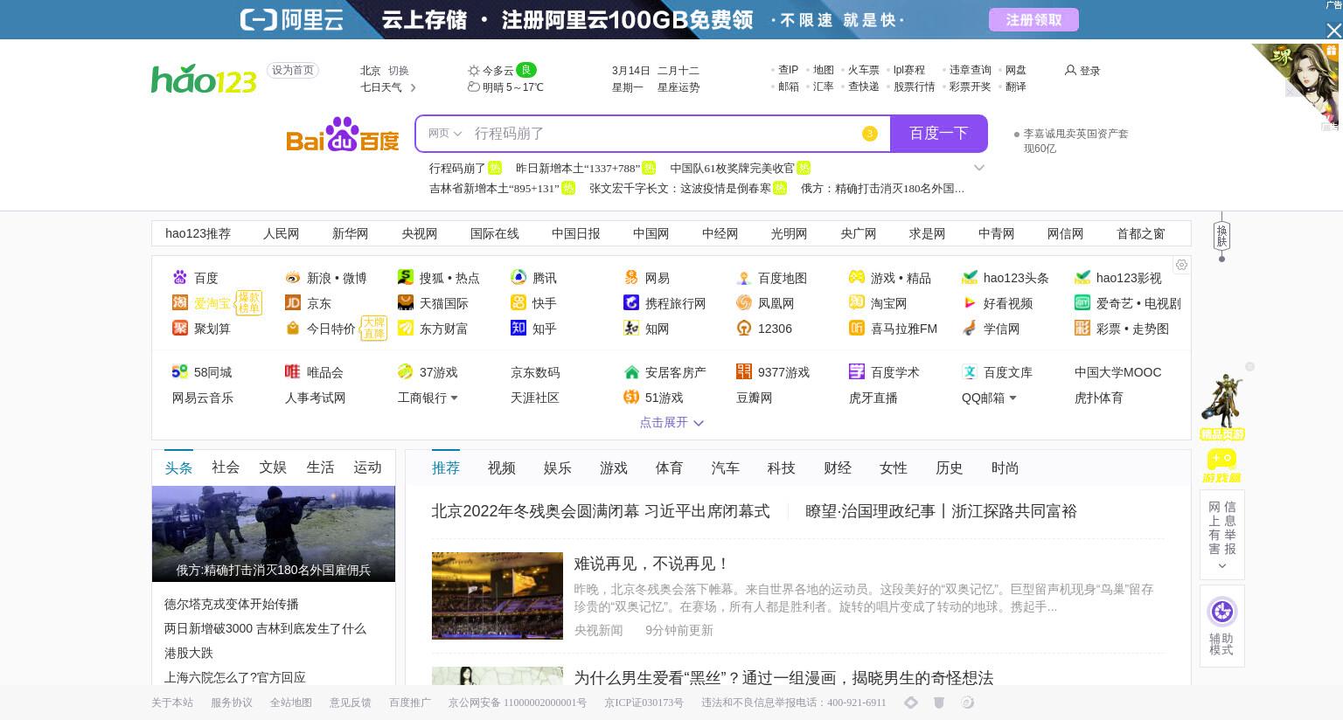The height and width of the screenshot is (720, 1343).
Task: Open news item 港股大跌
Action: pyautogui.click(x=189, y=653)
